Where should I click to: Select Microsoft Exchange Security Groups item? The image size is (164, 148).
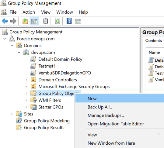coord(74,87)
